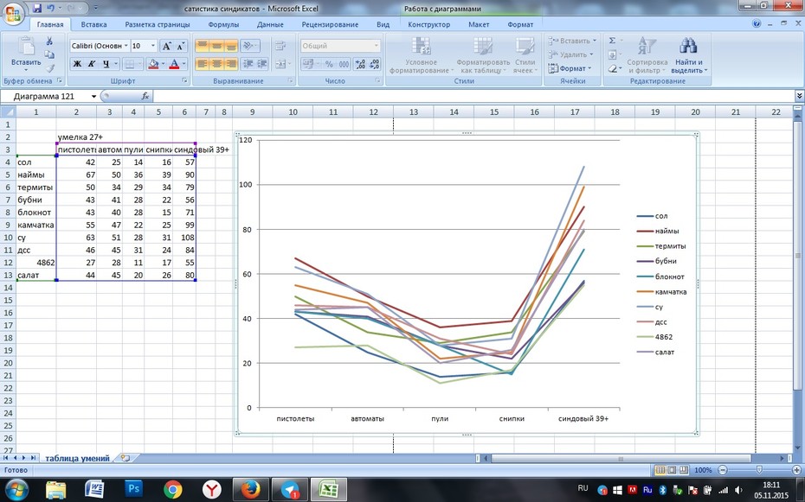Click the percent style button
The width and height of the screenshot is (805, 502).
[329, 64]
